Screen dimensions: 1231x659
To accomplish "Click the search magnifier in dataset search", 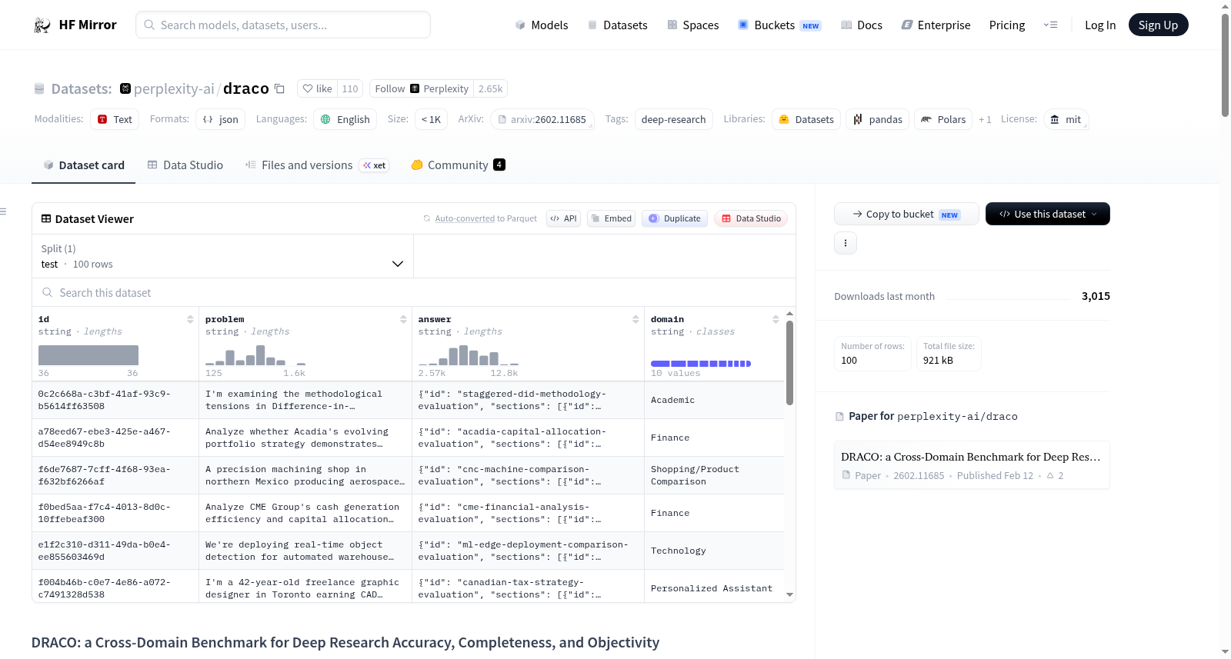I will tap(48, 293).
